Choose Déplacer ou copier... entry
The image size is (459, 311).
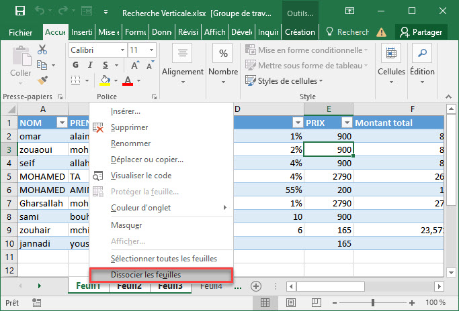click(x=161, y=160)
